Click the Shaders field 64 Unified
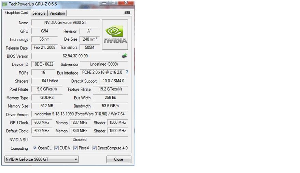This screenshot has width=300, height=173. click(50, 81)
